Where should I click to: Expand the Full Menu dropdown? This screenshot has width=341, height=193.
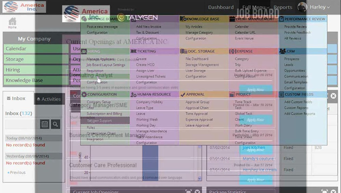pyautogui.click(x=256, y=7)
